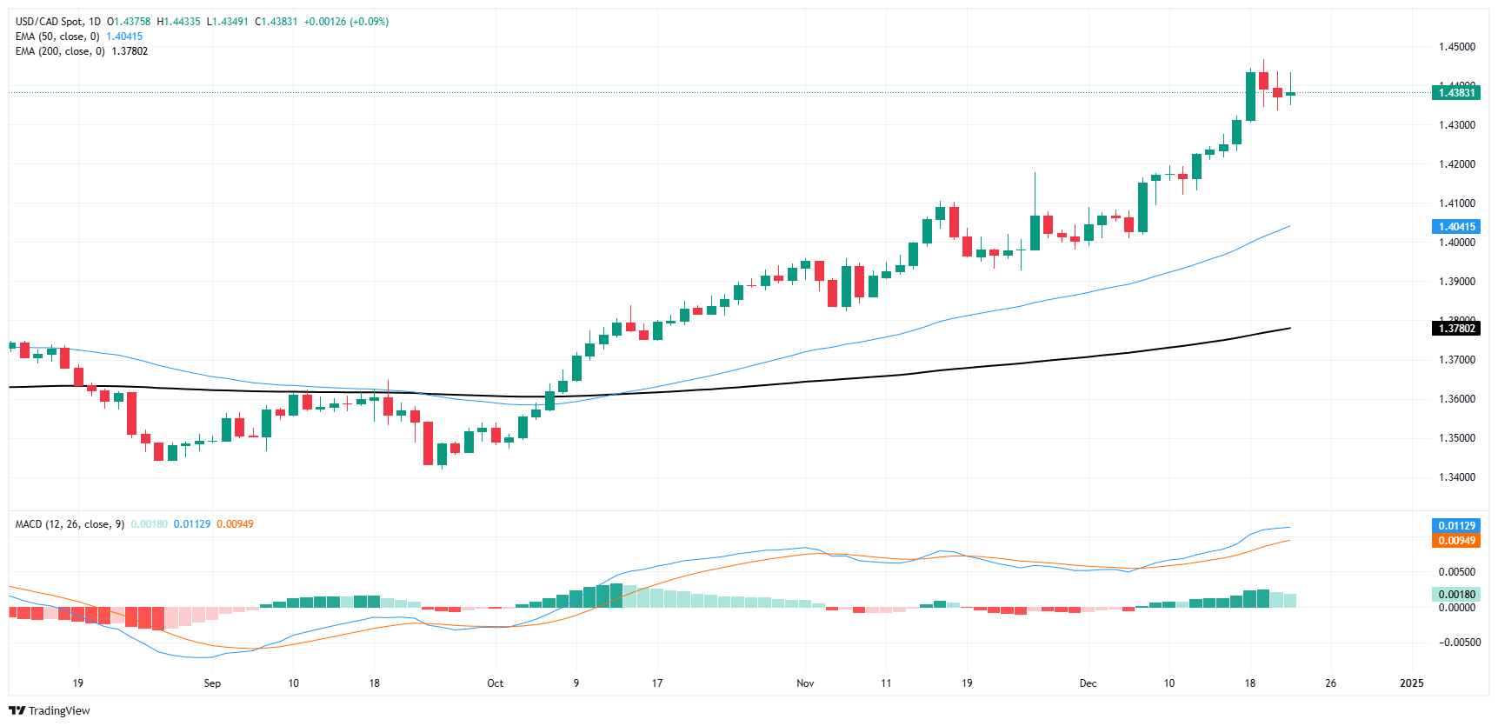Image resolution: width=1498 pixels, height=726 pixels.
Task: Select the USD/CAD Spot symbol title
Action: click(57, 22)
